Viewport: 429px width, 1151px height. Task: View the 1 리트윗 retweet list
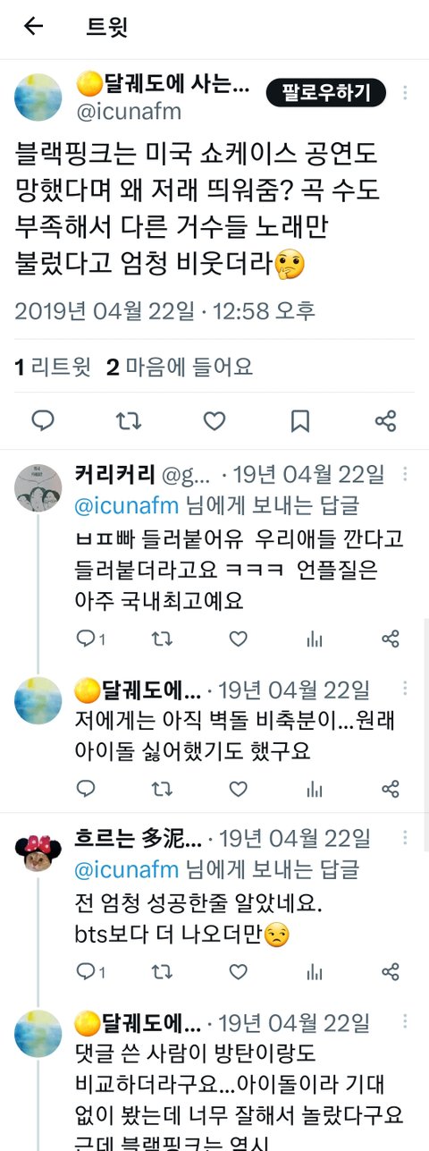point(53,367)
